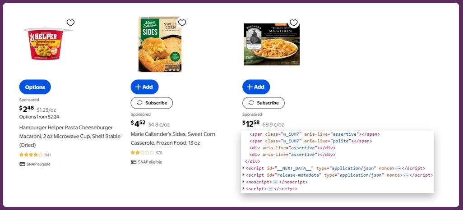This screenshot has height=210, width=463.
Task: Click ellipsis inside the __NEXT_DATA__ script tag
Action: pyautogui.click(x=398, y=168)
